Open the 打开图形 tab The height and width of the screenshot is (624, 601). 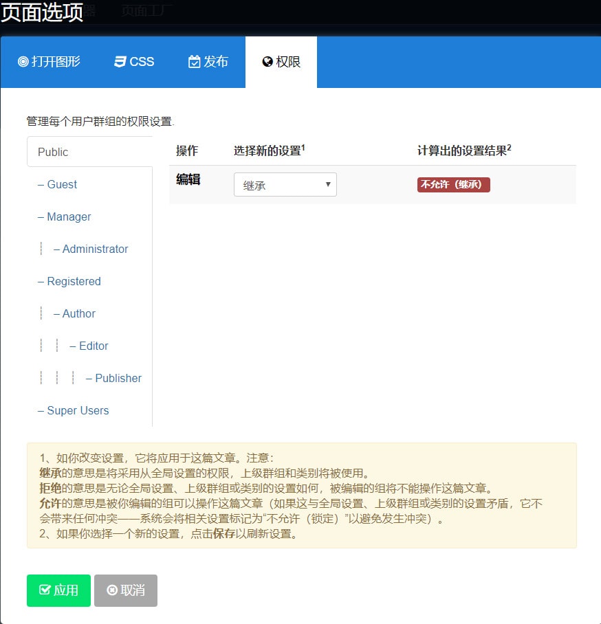[49, 62]
